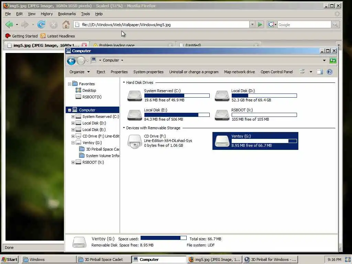The height and width of the screenshot is (264, 352).
Task: Expand RSBOOT (X:) in the tree
Action: (x=73, y=162)
